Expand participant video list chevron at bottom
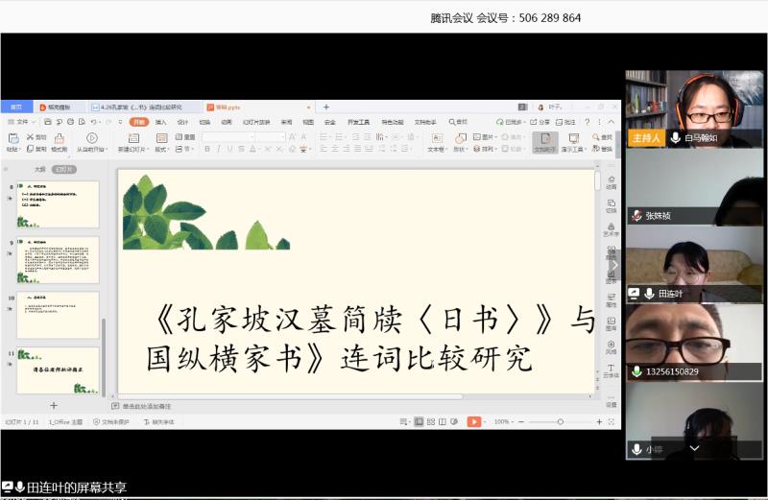Image resolution: width=768 pixels, height=500 pixels. click(694, 447)
